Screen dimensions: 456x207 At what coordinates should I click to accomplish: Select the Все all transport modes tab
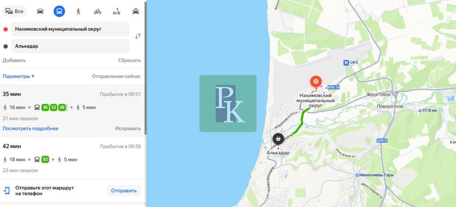pyautogui.click(x=14, y=11)
